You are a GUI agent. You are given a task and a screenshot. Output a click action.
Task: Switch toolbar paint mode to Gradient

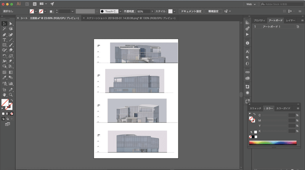(7, 114)
